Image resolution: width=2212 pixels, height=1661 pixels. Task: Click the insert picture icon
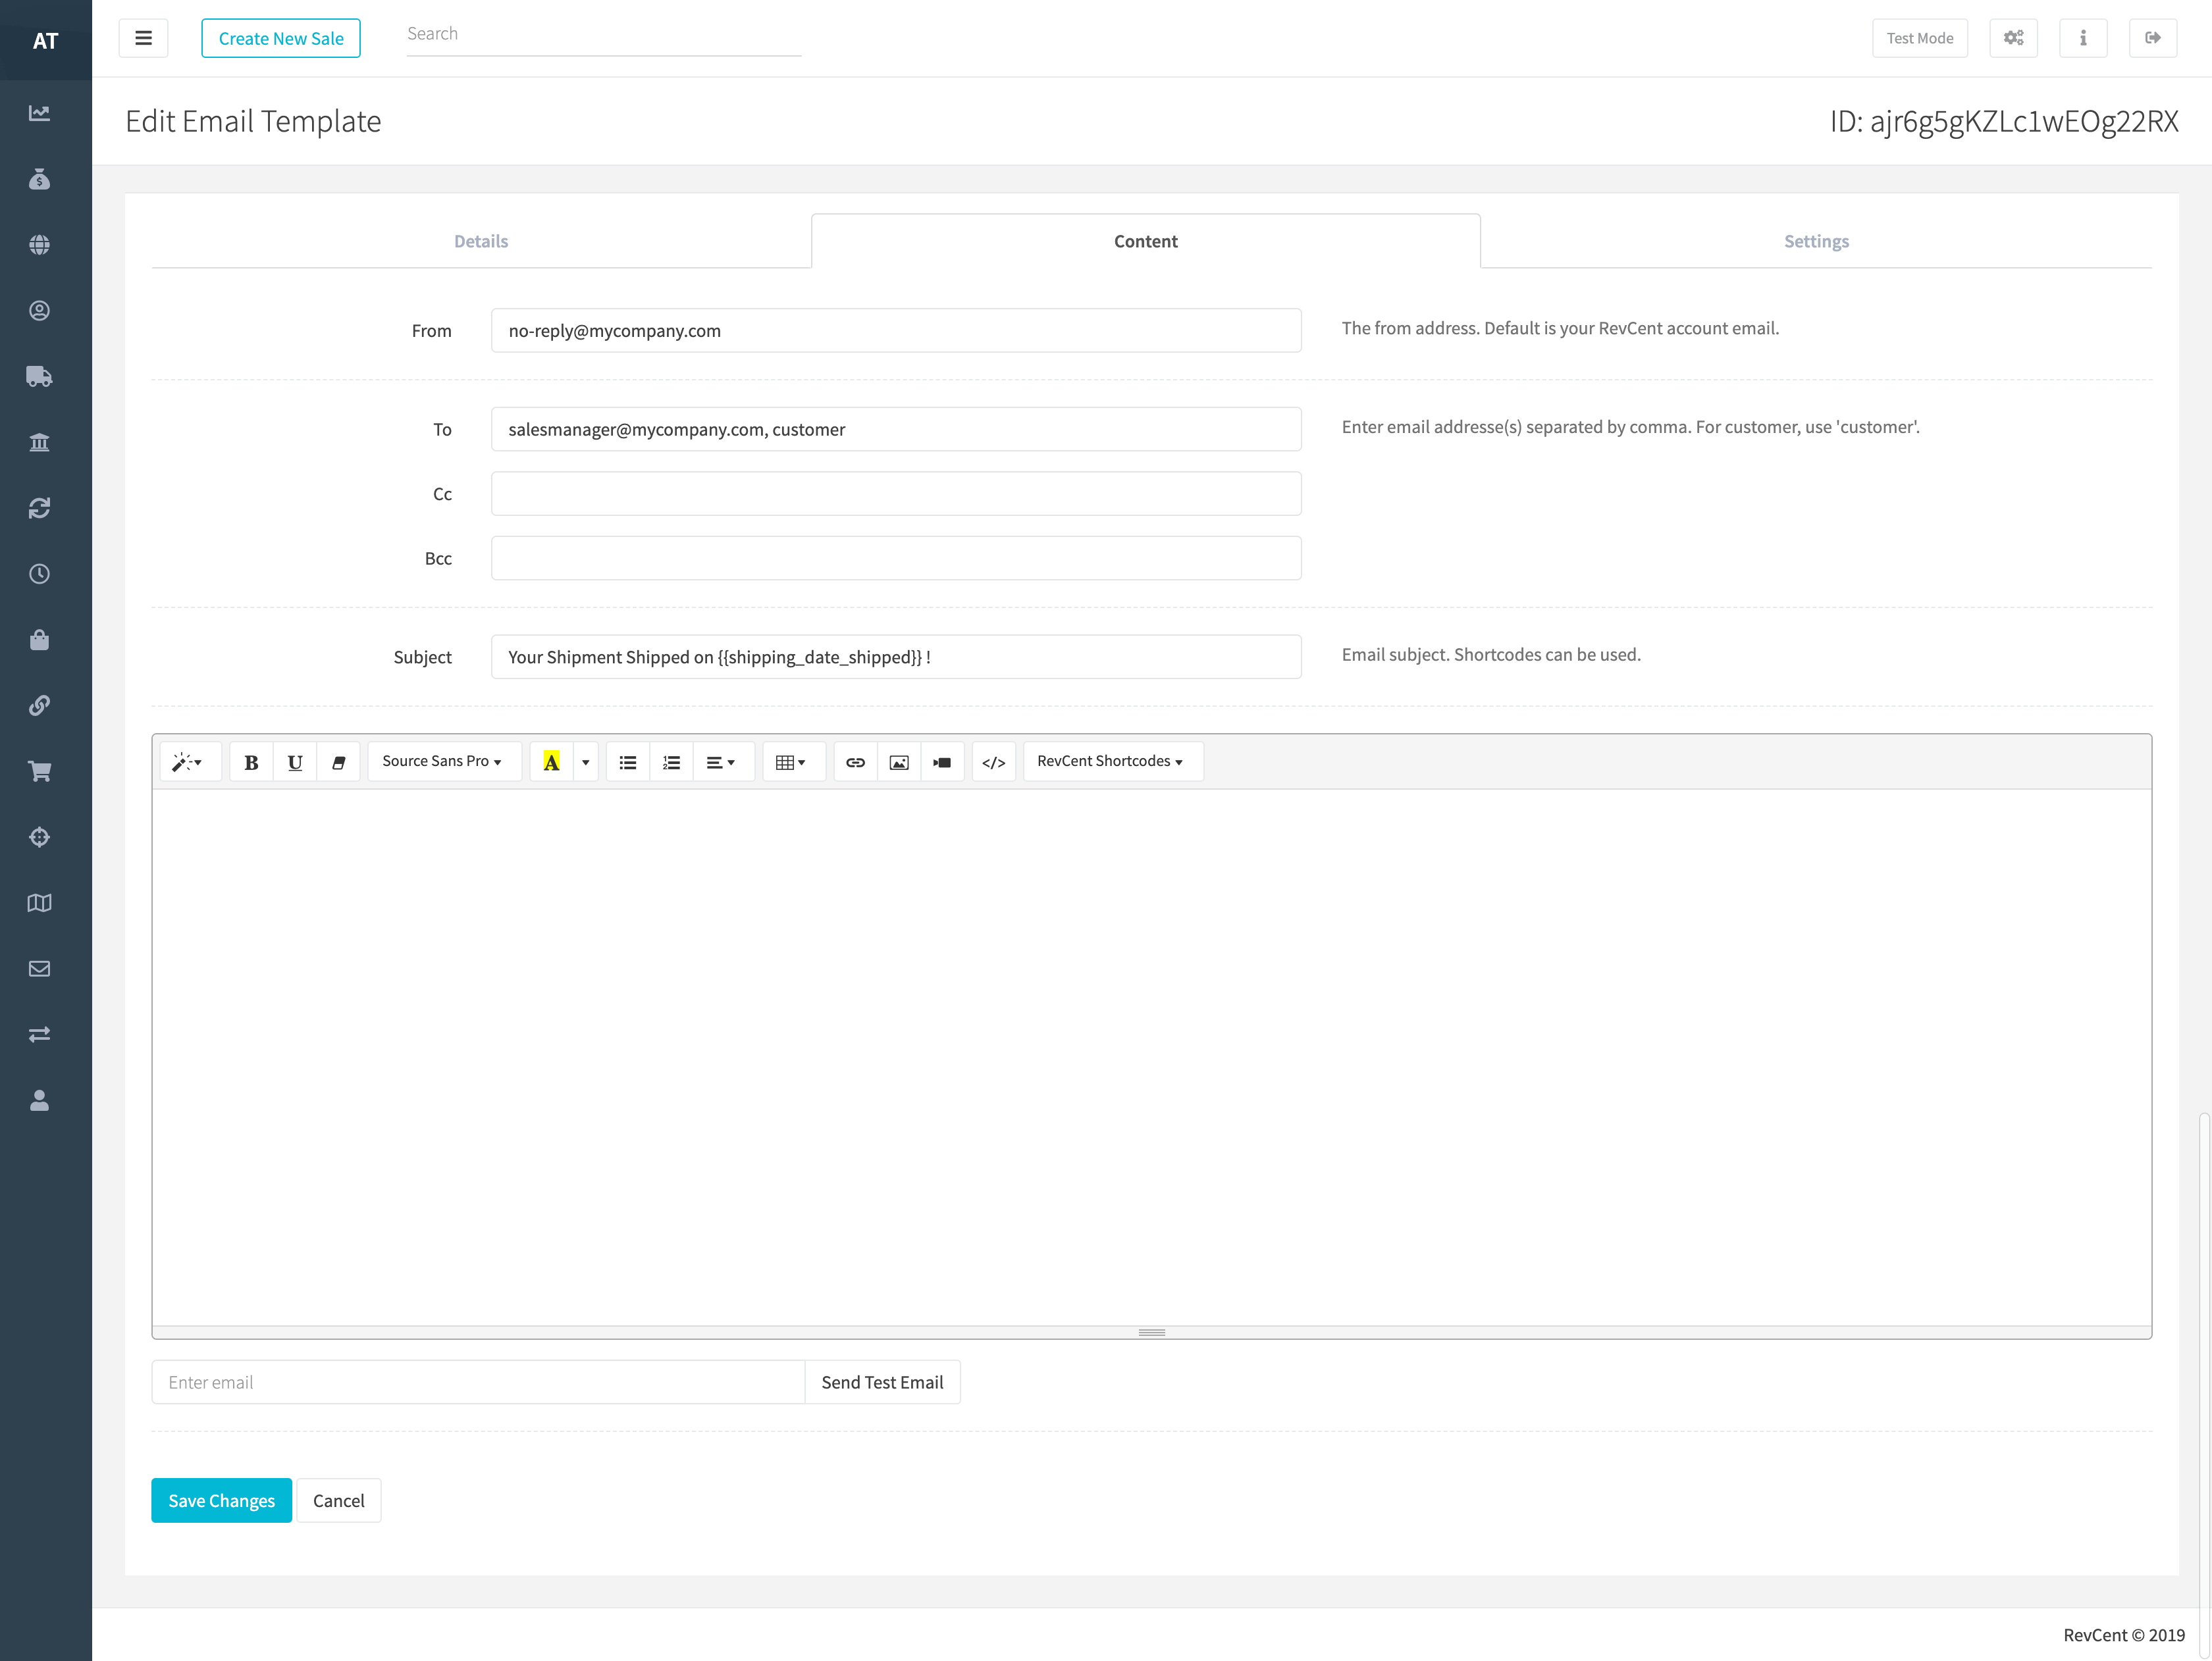click(x=898, y=761)
